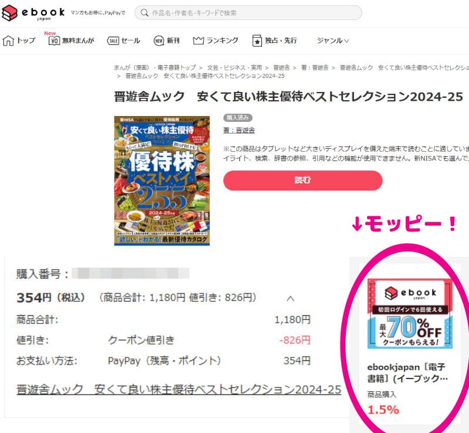
Task: Click the ¥0 free manga icon
Action: click(54, 40)
